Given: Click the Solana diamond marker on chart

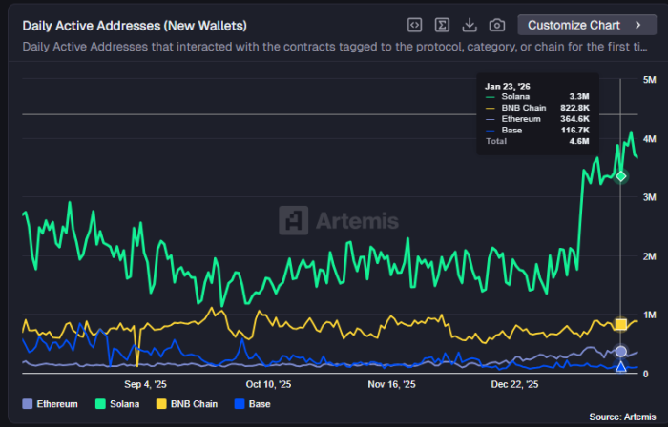Looking at the screenshot, I should point(621,176).
